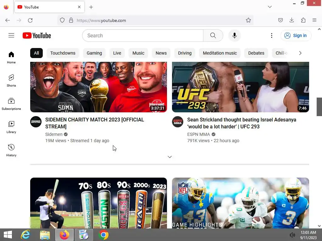Open File Explorer from taskbar

point(45,235)
